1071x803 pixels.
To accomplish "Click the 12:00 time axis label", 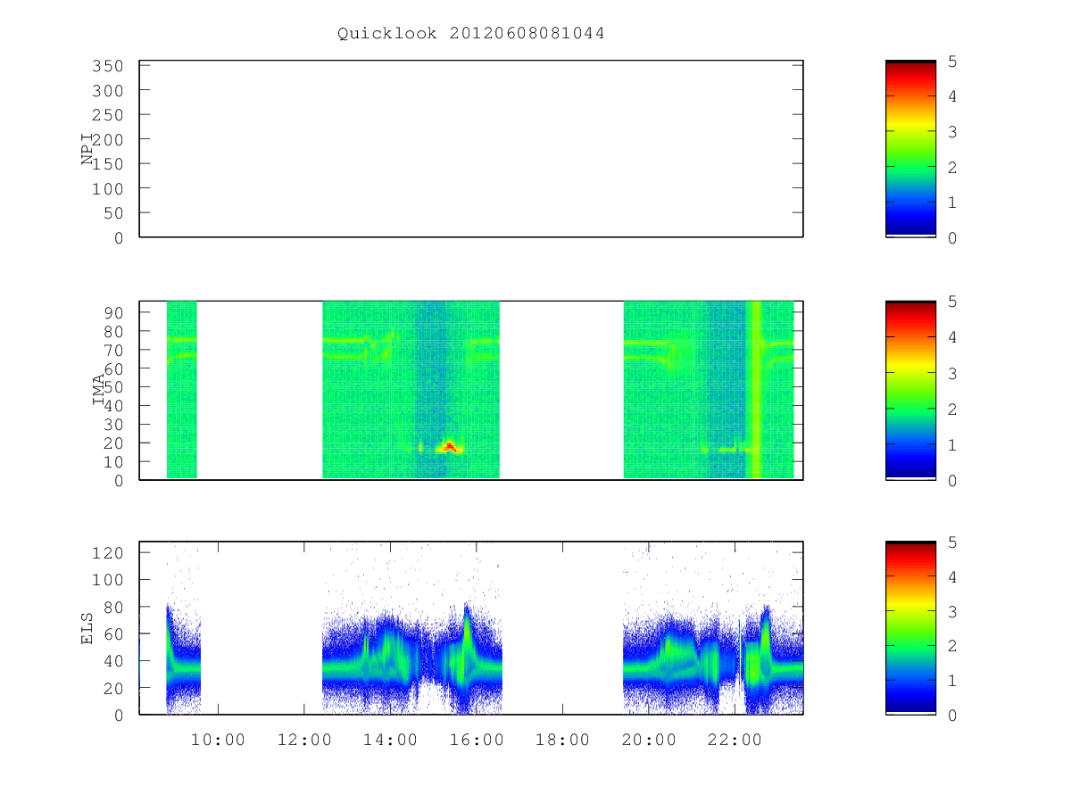I will (x=304, y=740).
